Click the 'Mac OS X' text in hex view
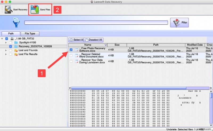The height and width of the screenshot is (131, 213). click(194, 91)
